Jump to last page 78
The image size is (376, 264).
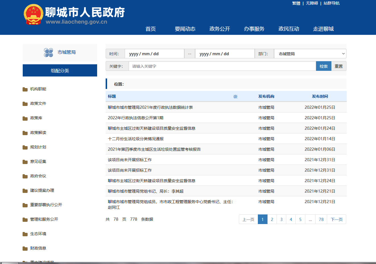(321, 219)
